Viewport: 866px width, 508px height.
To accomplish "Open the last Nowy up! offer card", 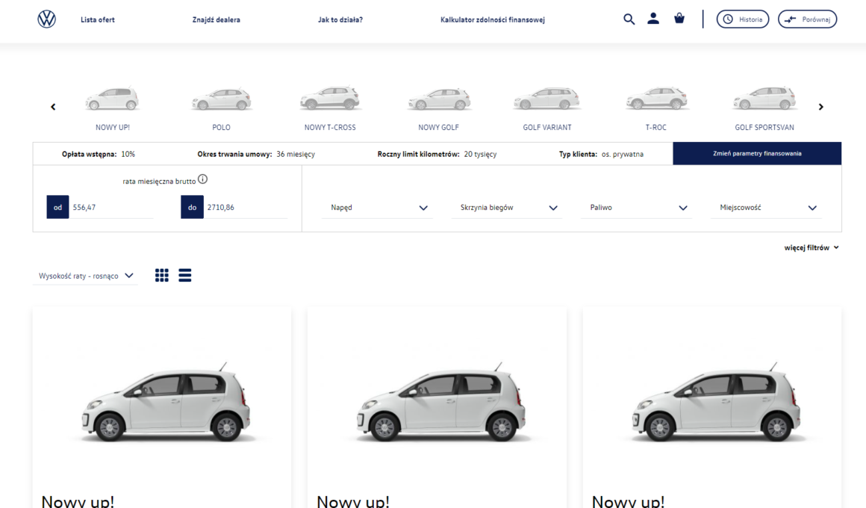I will pyautogui.click(x=712, y=408).
